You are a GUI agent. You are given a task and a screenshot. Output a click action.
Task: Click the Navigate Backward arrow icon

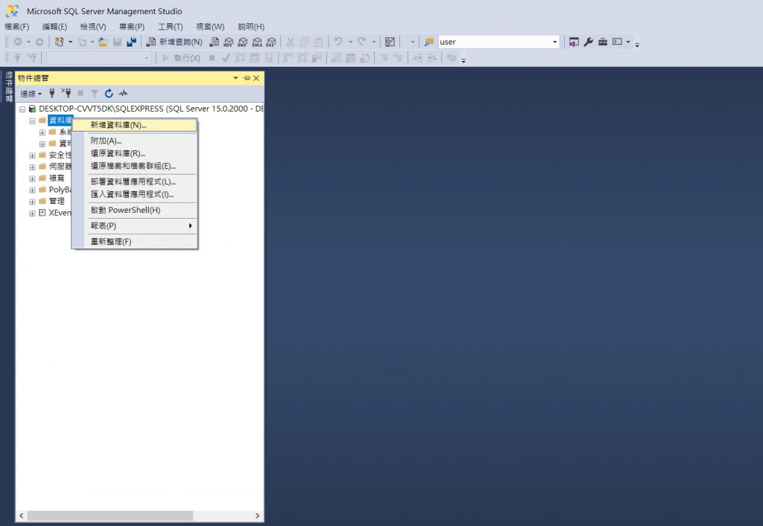pyautogui.click(x=18, y=42)
